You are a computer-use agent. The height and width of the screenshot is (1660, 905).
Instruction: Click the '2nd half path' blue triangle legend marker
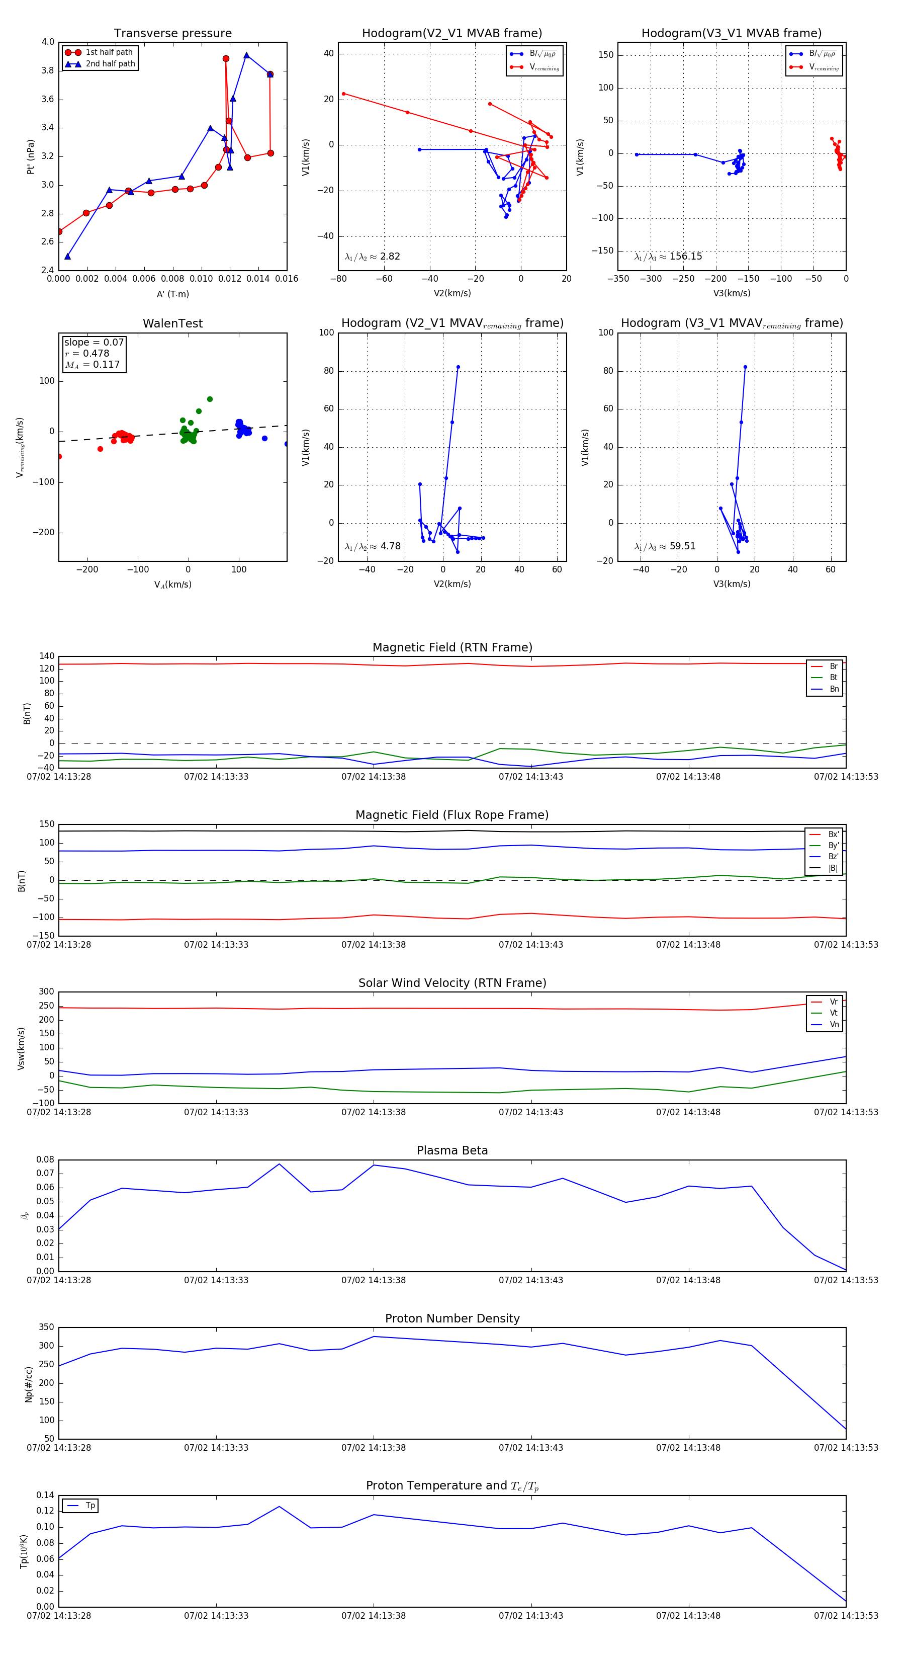click(73, 64)
